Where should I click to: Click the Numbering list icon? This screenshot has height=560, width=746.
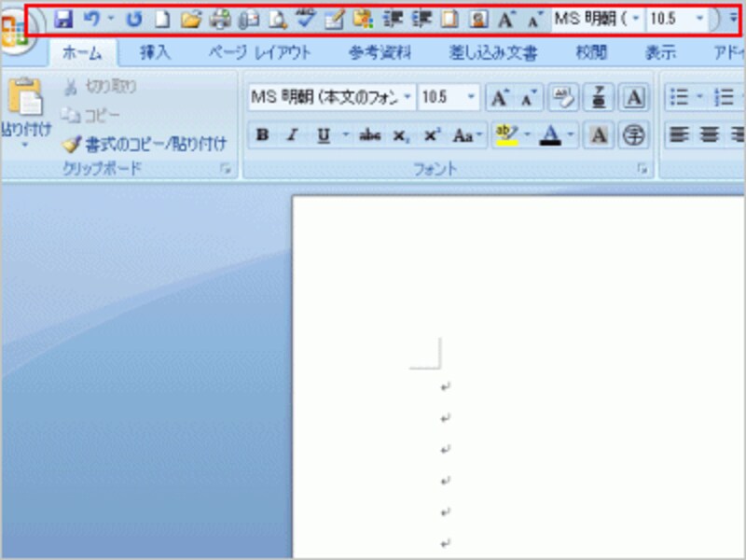(724, 98)
